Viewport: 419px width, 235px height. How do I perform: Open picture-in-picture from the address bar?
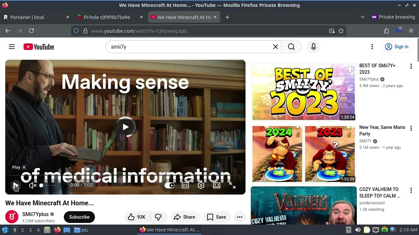pos(332,31)
